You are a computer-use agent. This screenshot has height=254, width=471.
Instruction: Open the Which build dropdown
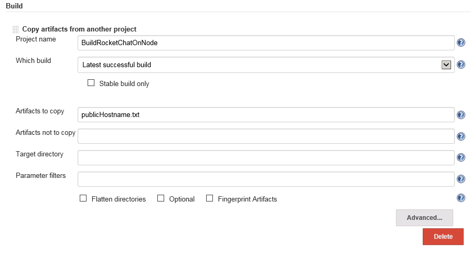click(x=265, y=65)
